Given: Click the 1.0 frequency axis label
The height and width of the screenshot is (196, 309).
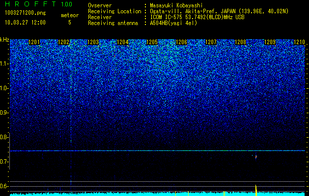Looking at the screenshot, I should pos(4,88).
